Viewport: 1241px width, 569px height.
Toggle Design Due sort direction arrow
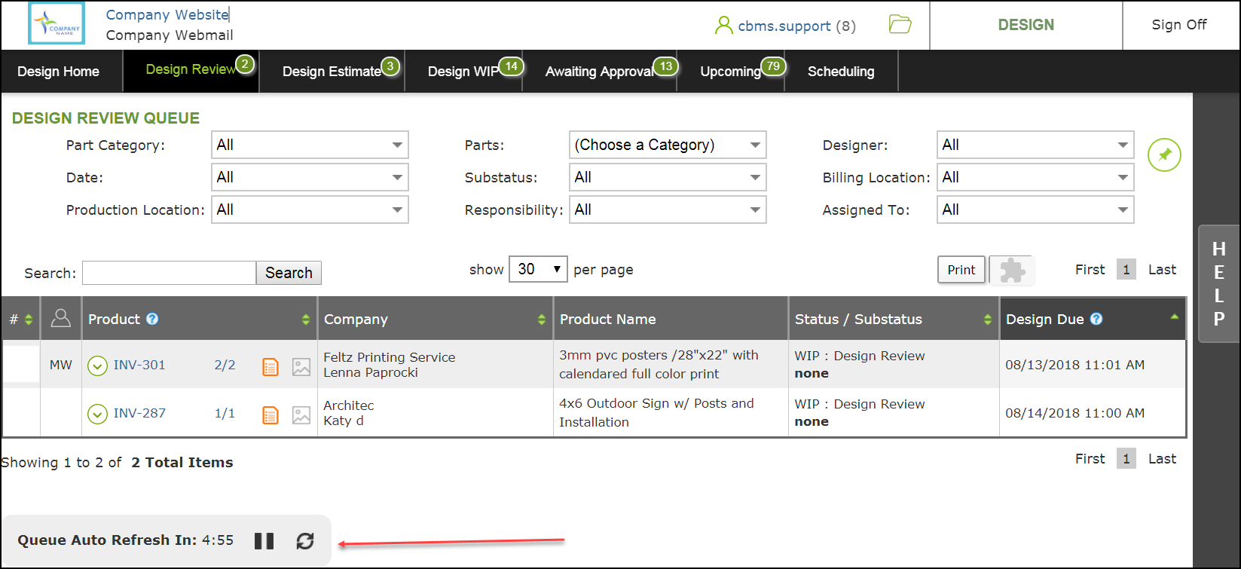(1174, 317)
